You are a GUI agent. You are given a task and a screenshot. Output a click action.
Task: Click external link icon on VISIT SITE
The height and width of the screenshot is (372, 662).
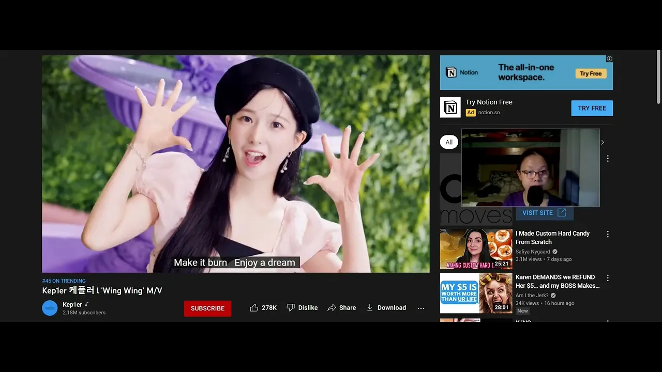pos(562,213)
